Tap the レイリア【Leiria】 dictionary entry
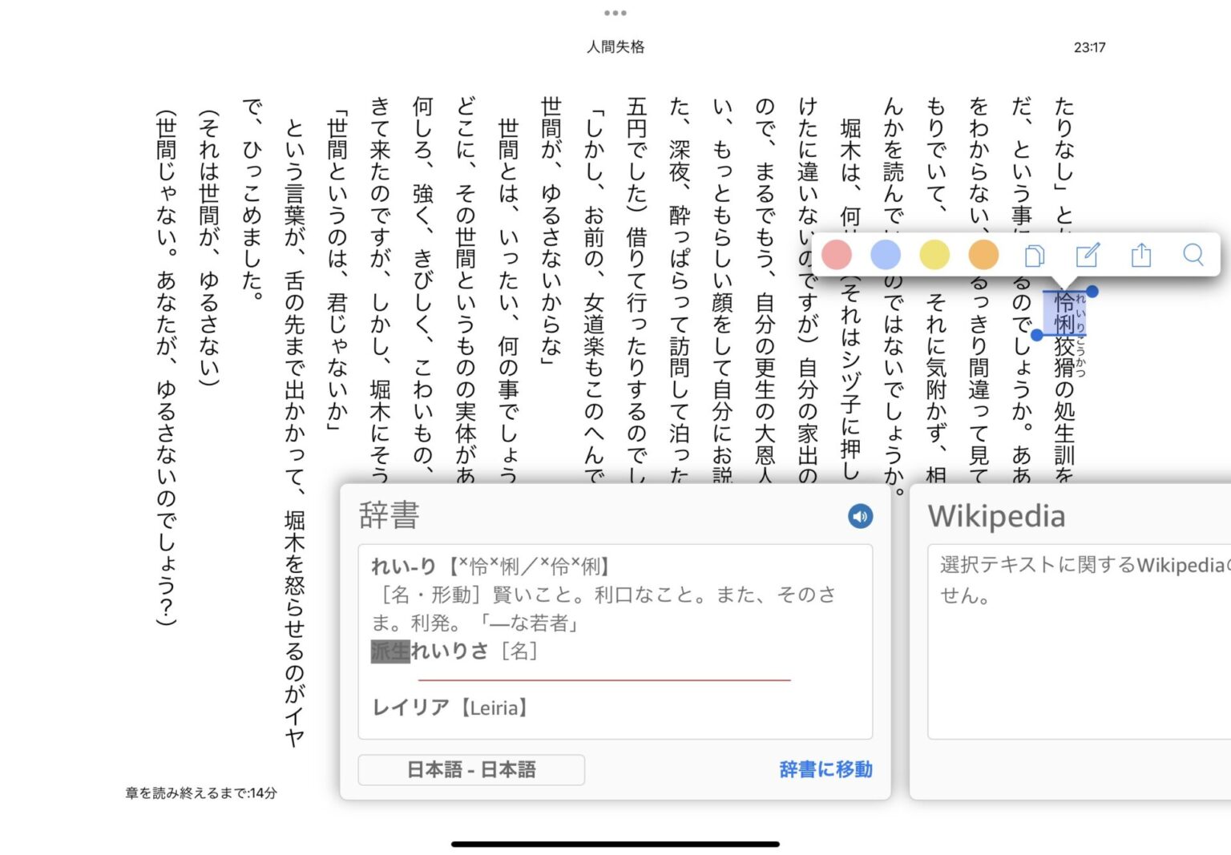 pyautogui.click(x=450, y=708)
